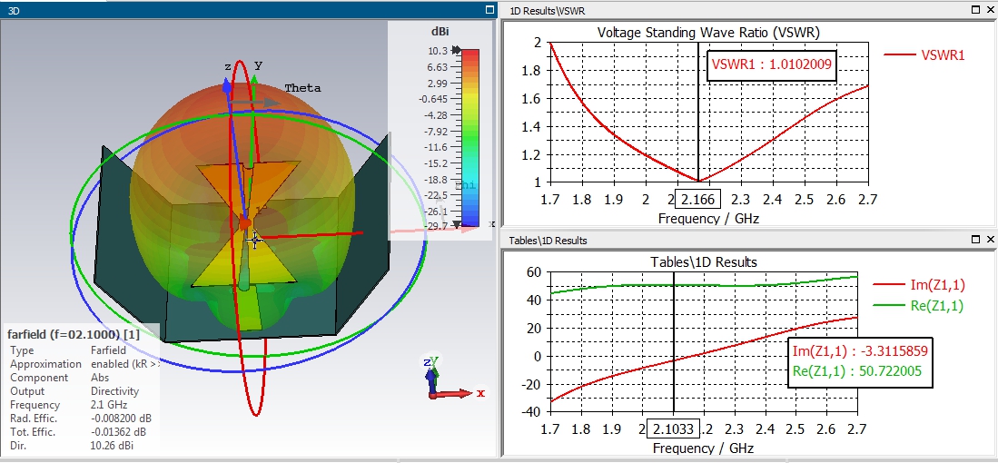Close the 1D Results\VSWR window
The image size is (998, 463).
[x=991, y=10]
